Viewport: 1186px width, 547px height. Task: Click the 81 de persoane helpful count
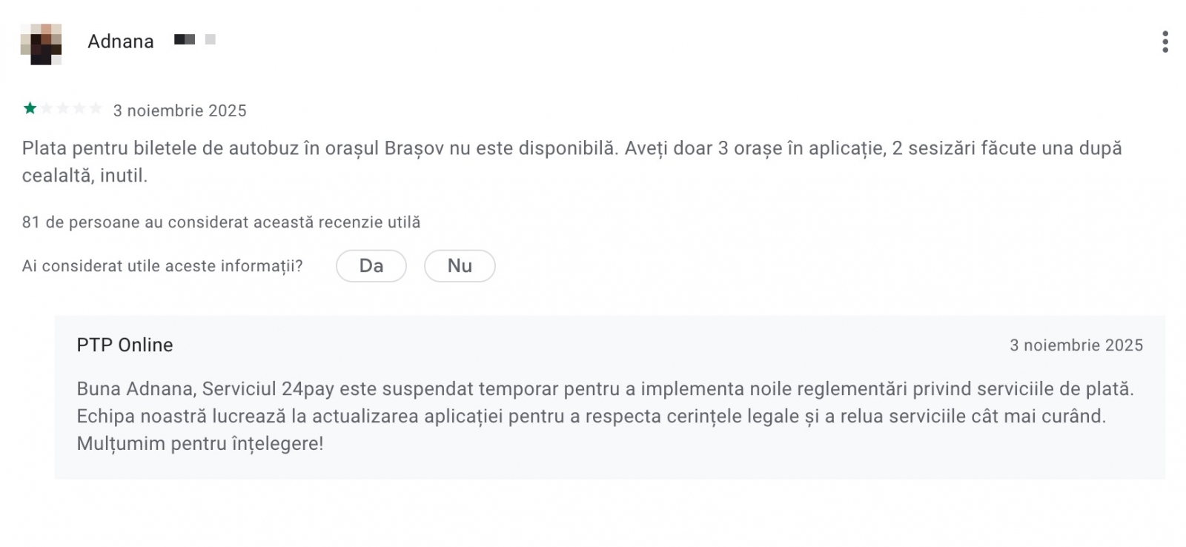(x=221, y=222)
